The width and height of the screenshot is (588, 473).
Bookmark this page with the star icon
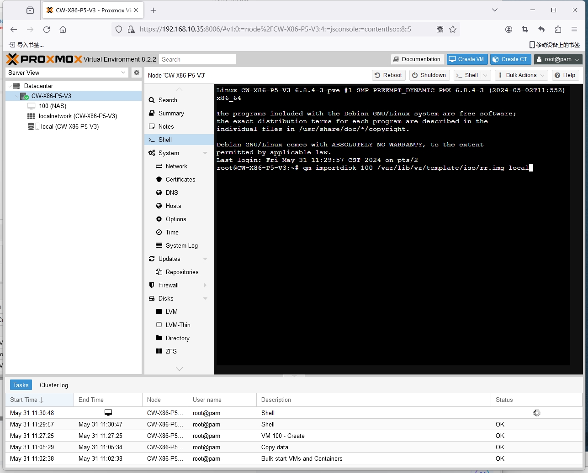453,29
